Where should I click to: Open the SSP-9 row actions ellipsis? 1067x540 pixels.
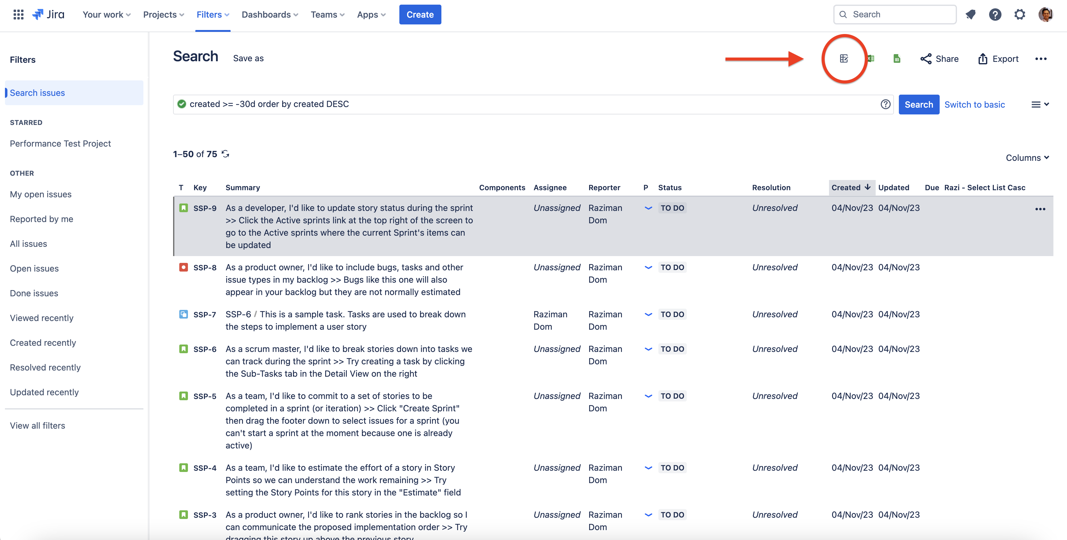(x=1040, y=209)
